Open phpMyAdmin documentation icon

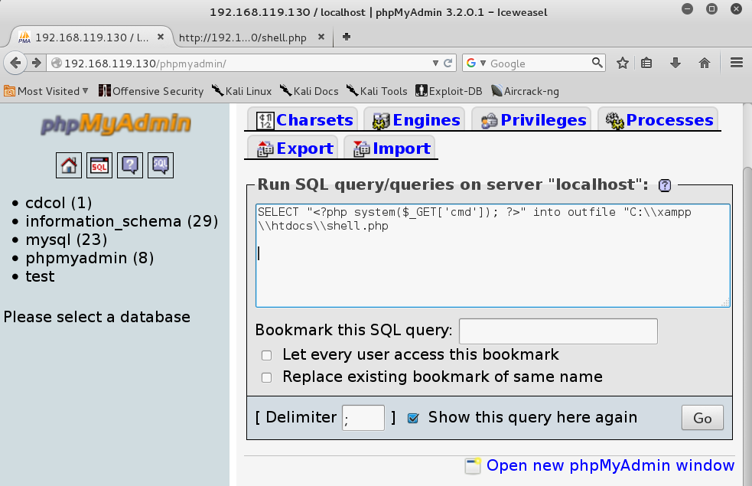click(130, 165)
